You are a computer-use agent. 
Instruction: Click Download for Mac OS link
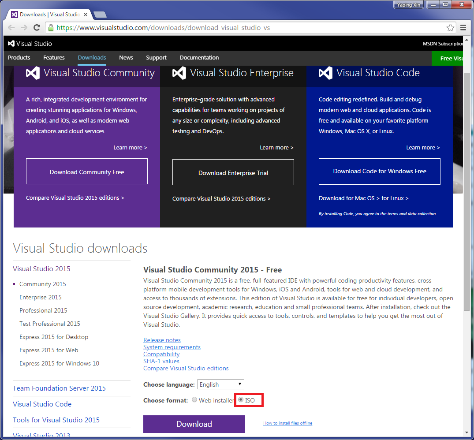[x=349, y=198]
